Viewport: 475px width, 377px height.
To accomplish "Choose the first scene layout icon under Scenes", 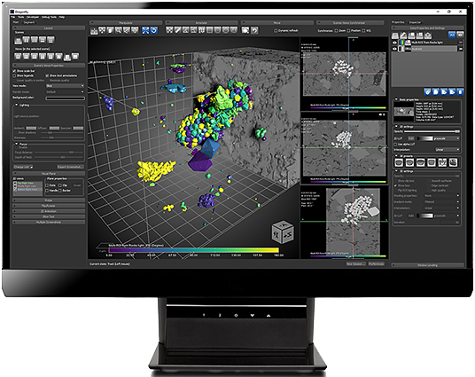I will [x=19, y=40].
